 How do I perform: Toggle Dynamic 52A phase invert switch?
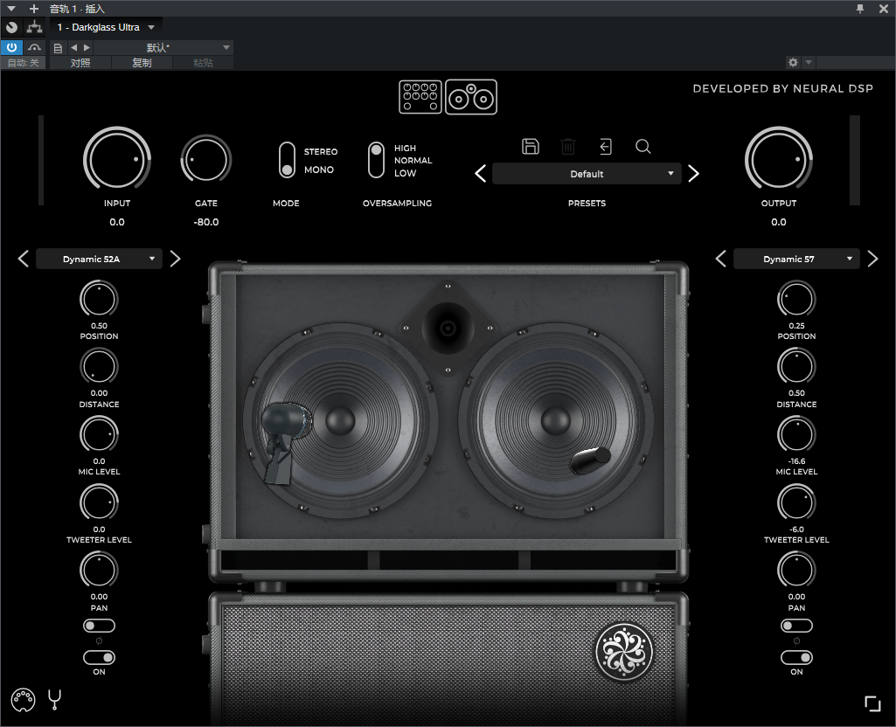pyautogui.click(x=99, y=626)
